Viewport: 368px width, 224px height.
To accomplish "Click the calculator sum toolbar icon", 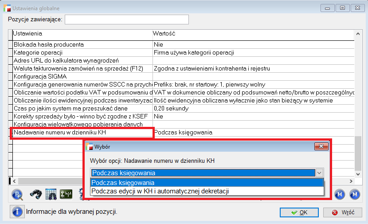I will click(66, 194).
